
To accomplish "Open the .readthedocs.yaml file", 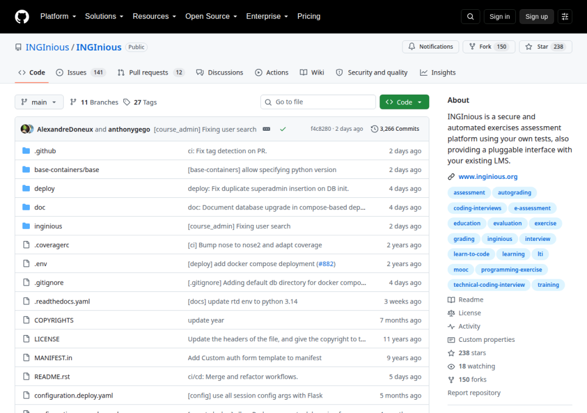I will click(x=62, y=301).
